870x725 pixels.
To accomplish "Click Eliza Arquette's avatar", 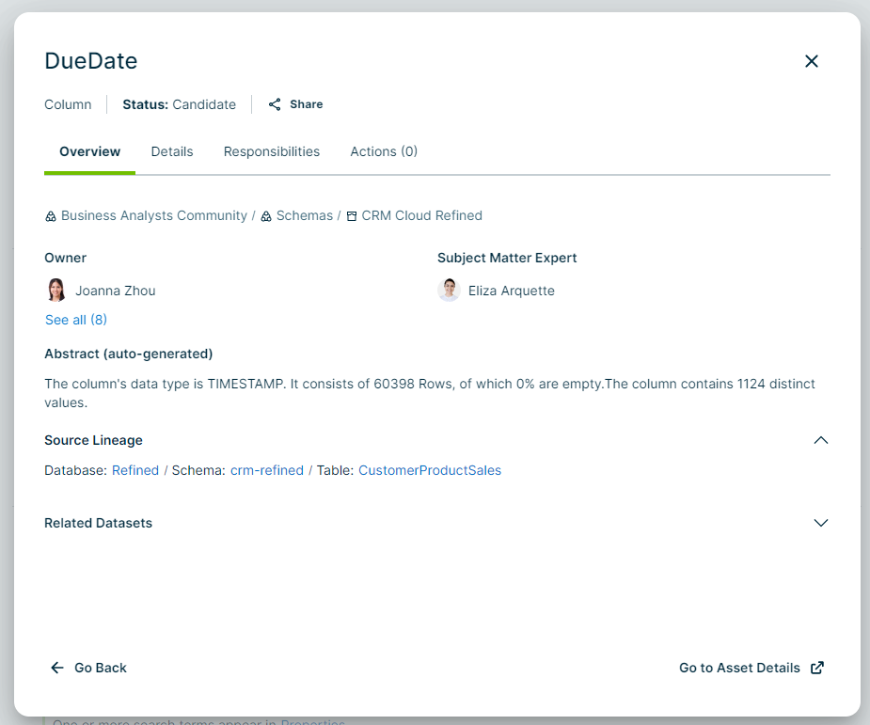I will (449, 291).
